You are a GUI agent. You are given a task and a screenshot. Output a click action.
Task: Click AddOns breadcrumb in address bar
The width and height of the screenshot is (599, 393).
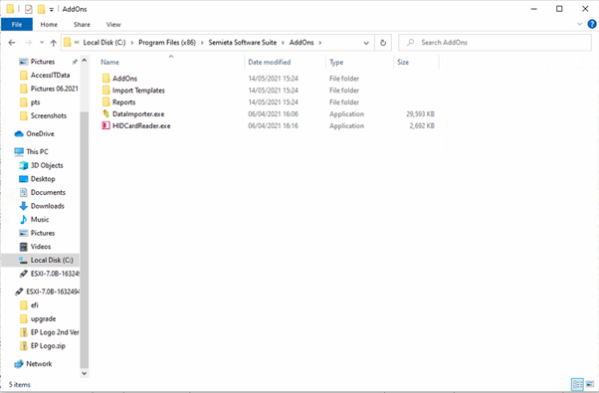coord(301,43)
